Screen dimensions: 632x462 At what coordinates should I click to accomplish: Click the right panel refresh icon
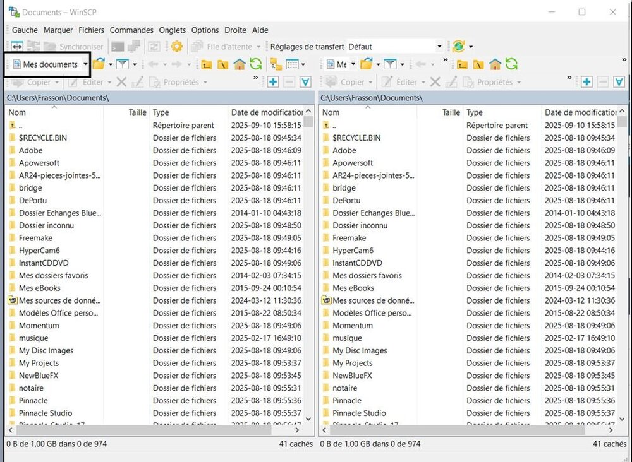511,64
